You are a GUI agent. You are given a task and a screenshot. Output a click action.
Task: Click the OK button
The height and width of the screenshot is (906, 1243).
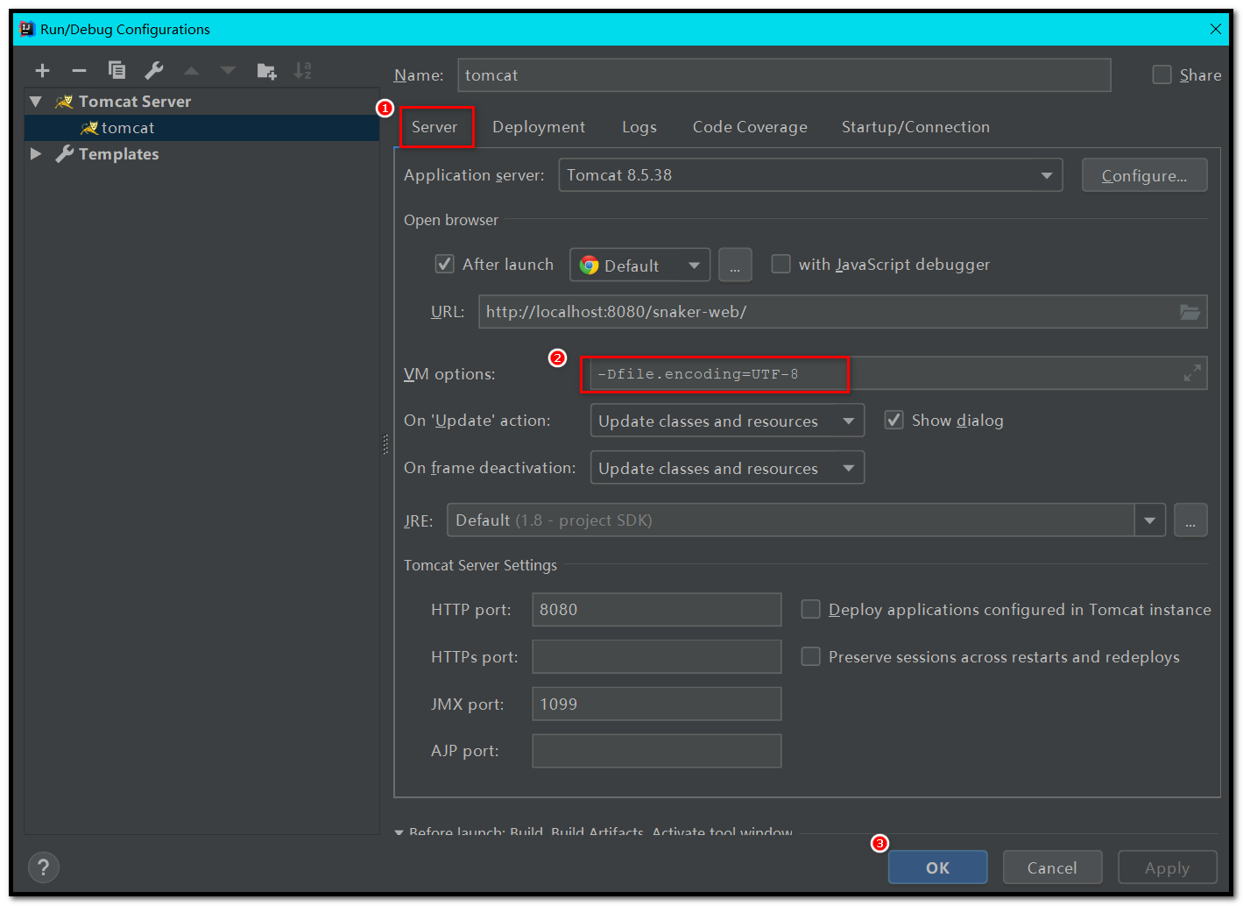coord(938,867)
